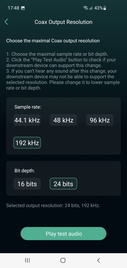The width and height of the screenshot is (127, 268).
Task: Tap the Coax Output Resolution title
Action: (x=63, y=22)
